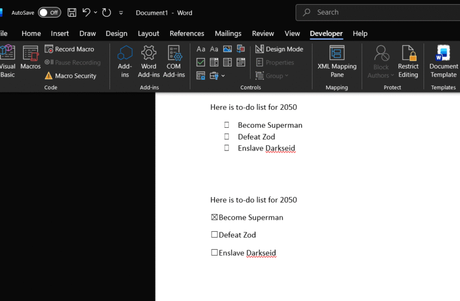Start Record Macro
Viewport: 460px width, 301px height.
[69, 49]
